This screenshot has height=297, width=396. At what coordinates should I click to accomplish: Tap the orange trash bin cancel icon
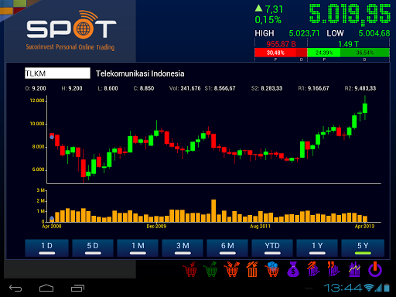252,269
